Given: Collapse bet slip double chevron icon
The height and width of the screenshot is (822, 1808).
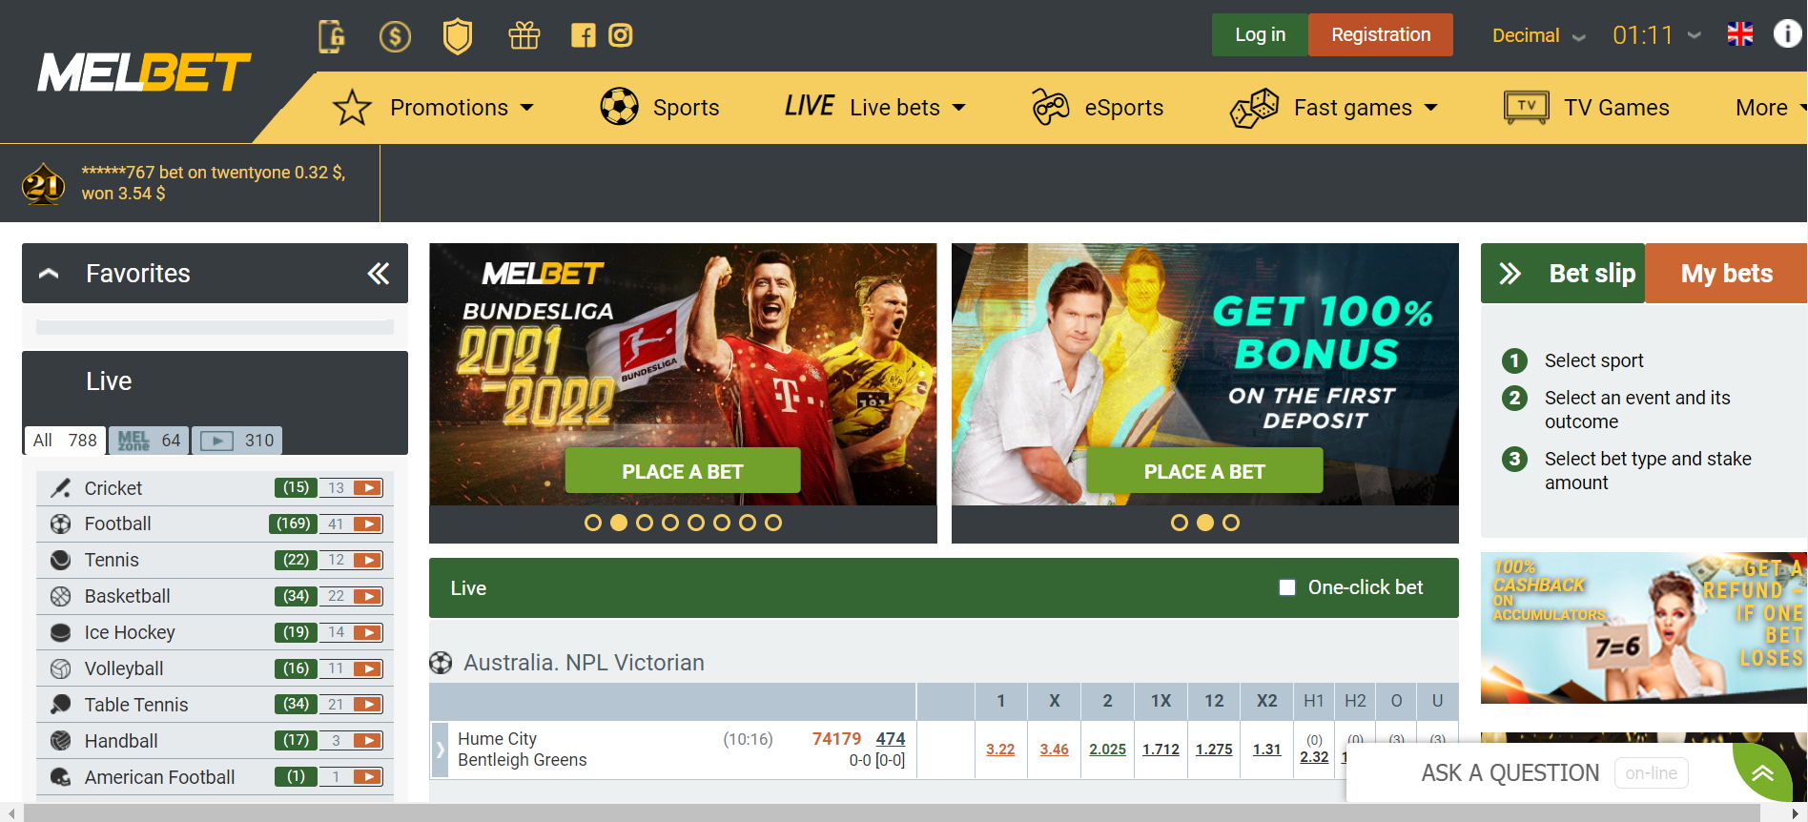Looking at the screenshot, I should click(x=1510, y=274).
